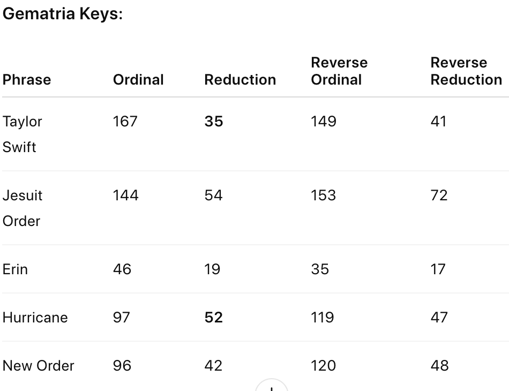Select the Gematria Keys heading

click(63, 14)
